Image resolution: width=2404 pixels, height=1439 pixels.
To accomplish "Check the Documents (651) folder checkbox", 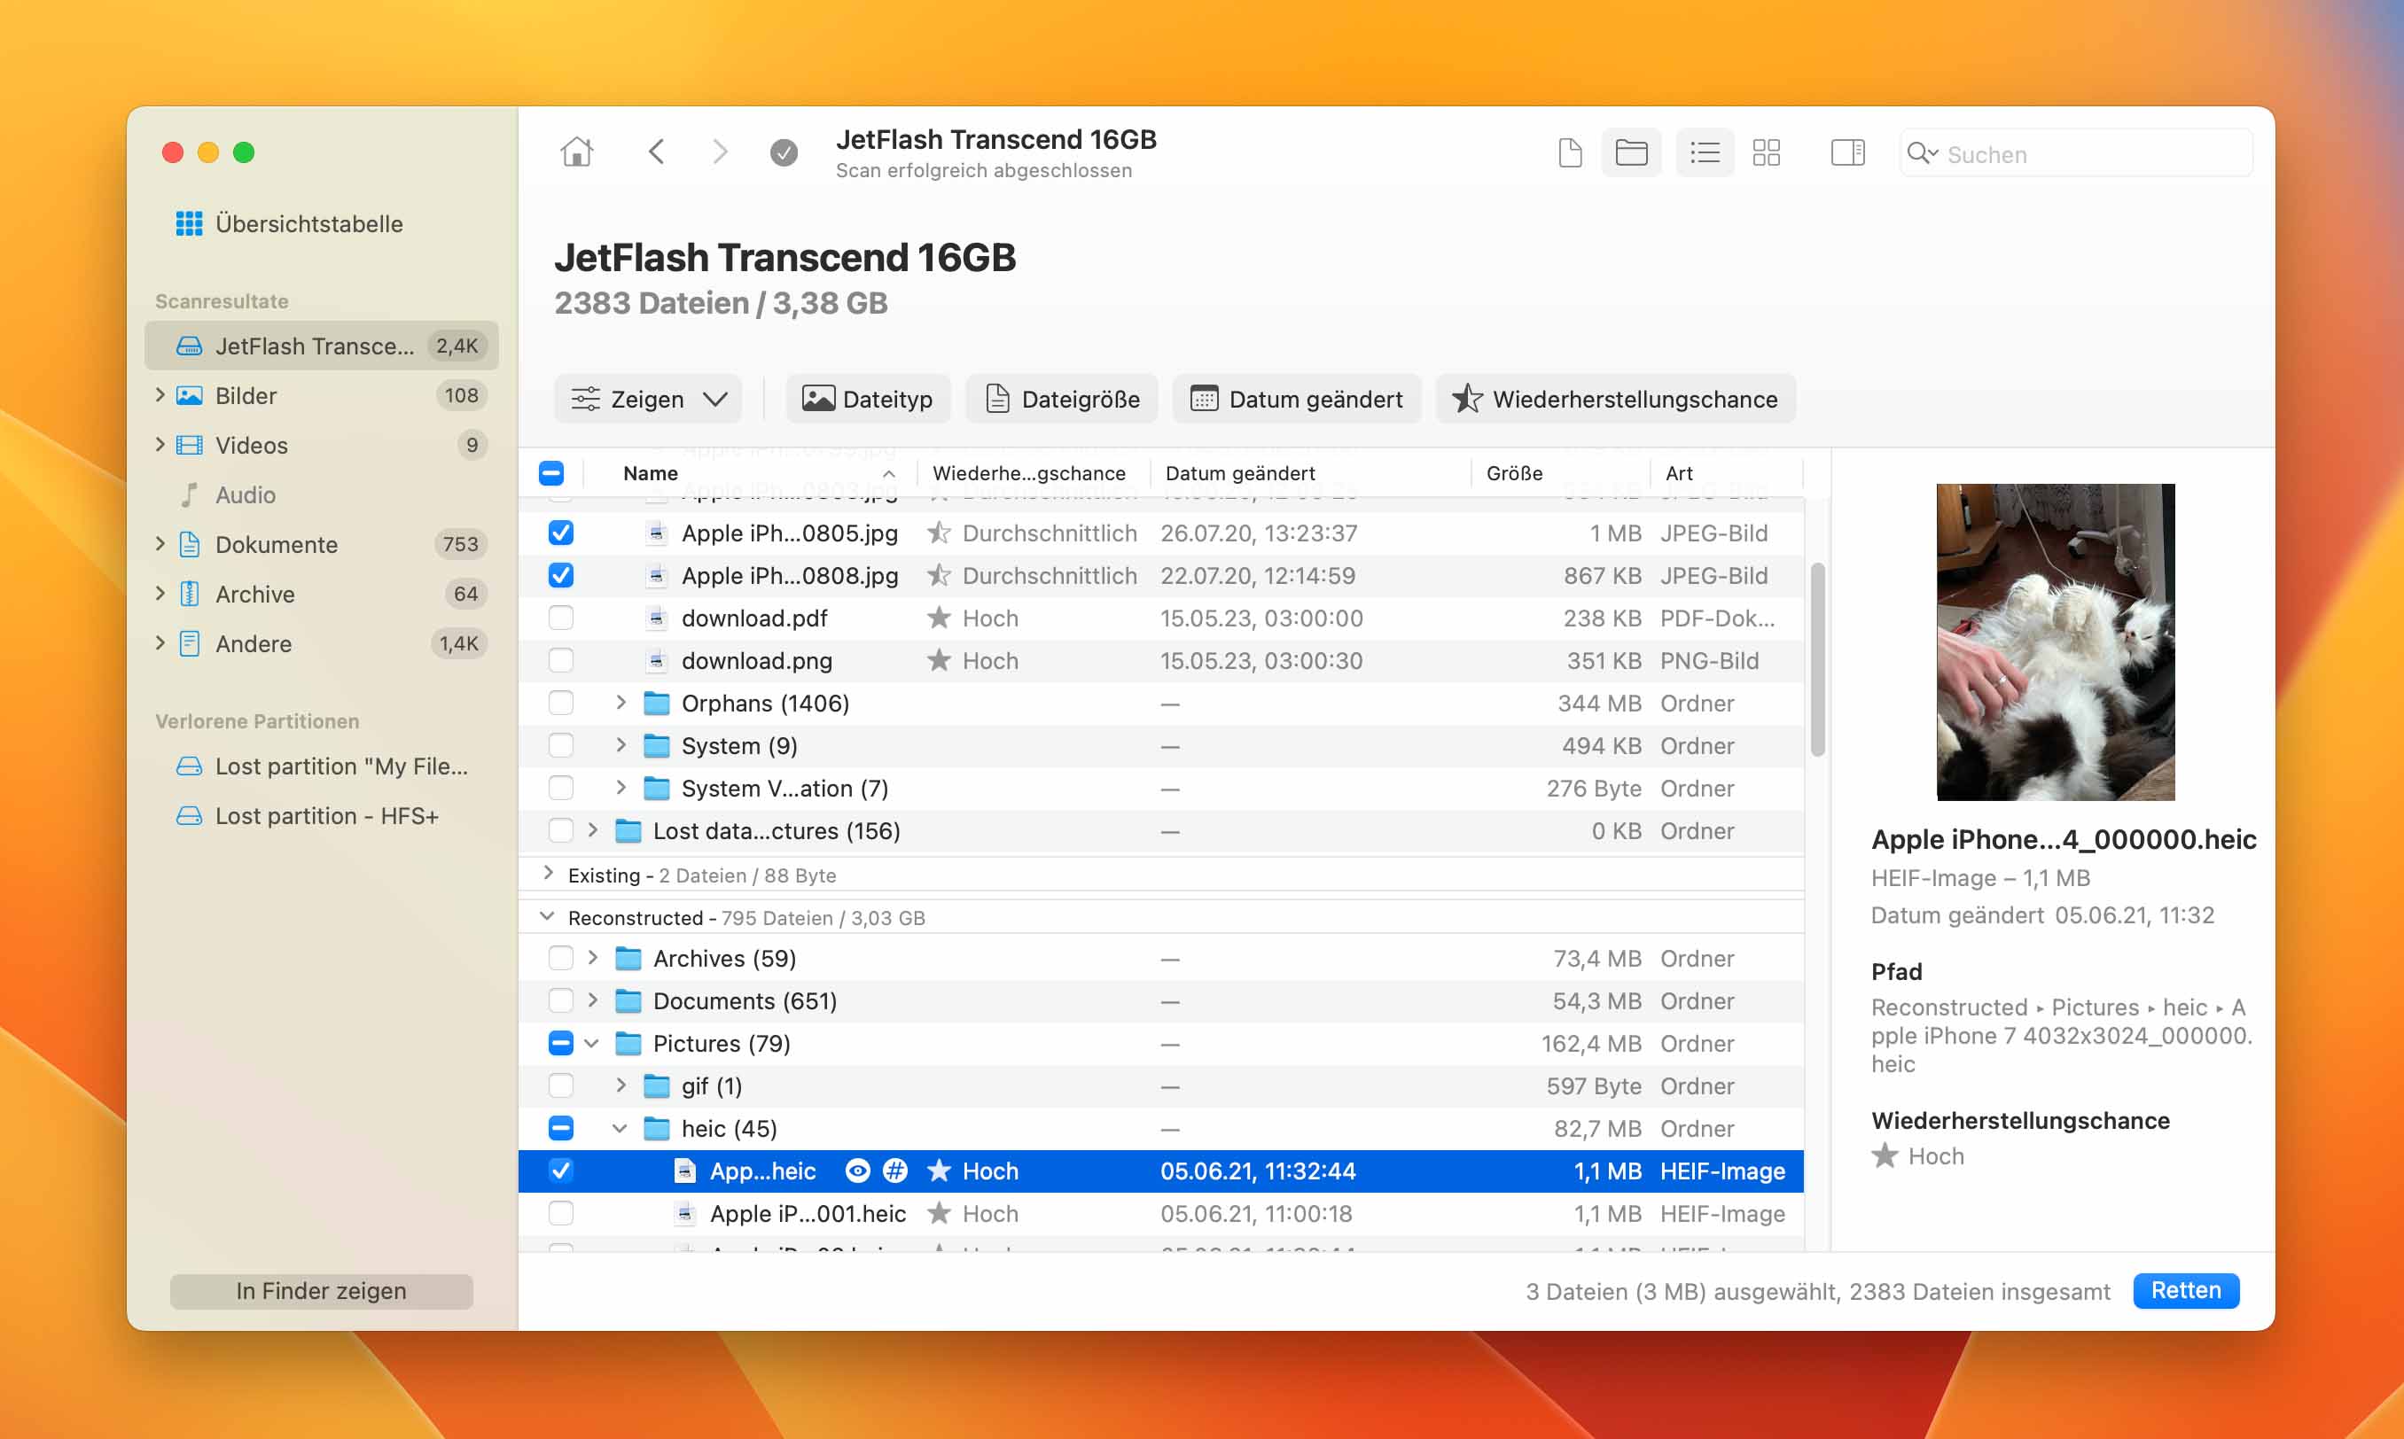I will pos(560,1000).
